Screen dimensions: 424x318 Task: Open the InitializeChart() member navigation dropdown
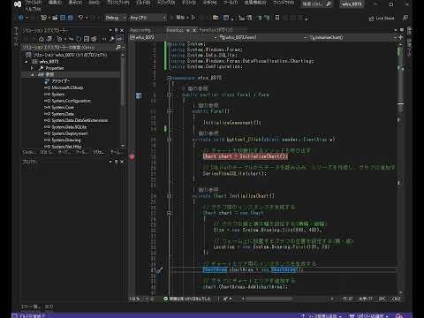click(x=352, y=37)
